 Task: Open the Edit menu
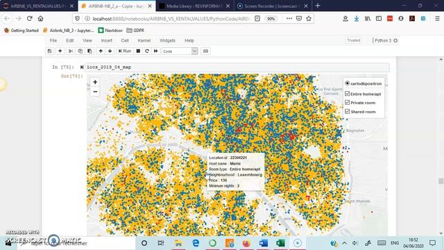coord(69,40)
